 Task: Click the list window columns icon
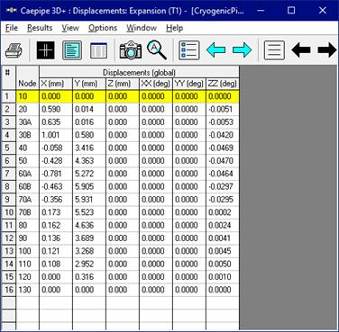tap(98, 50)
